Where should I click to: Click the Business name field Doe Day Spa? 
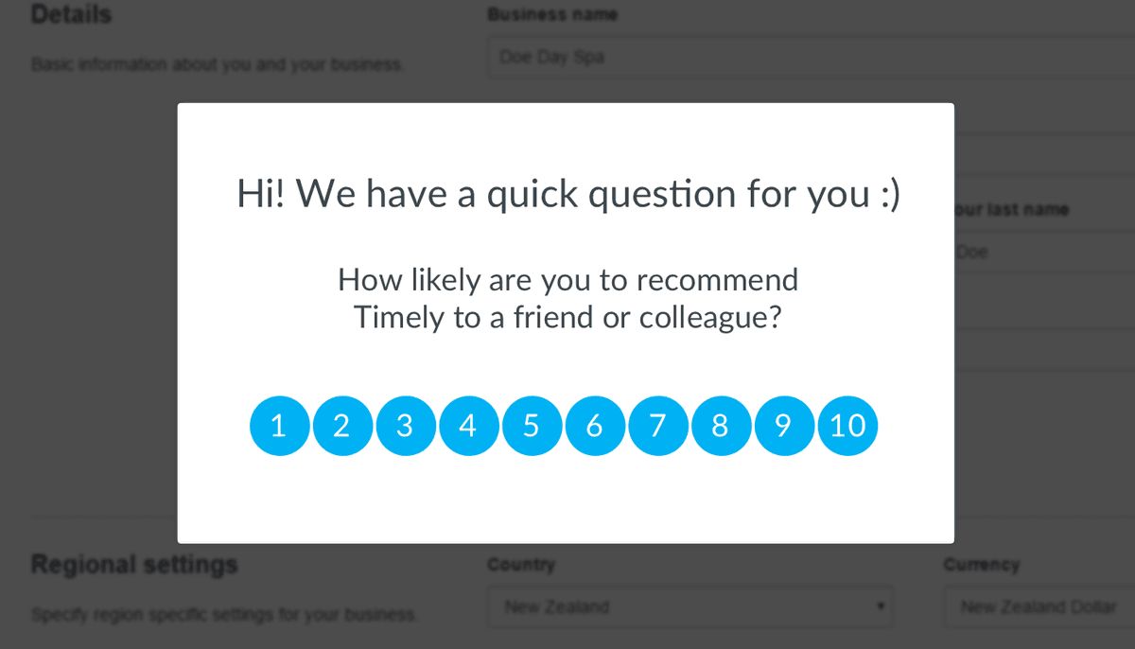(812, 57)
